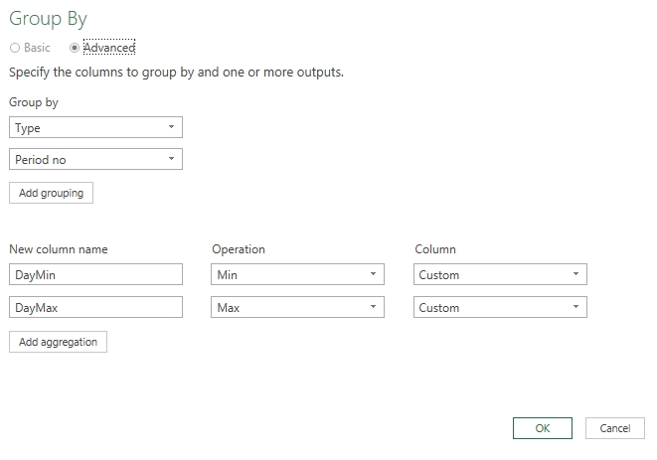Open the Type group-by dropdown
Image resolution: width=657 pixels, height=460 pixels.
tap(94, 128)
